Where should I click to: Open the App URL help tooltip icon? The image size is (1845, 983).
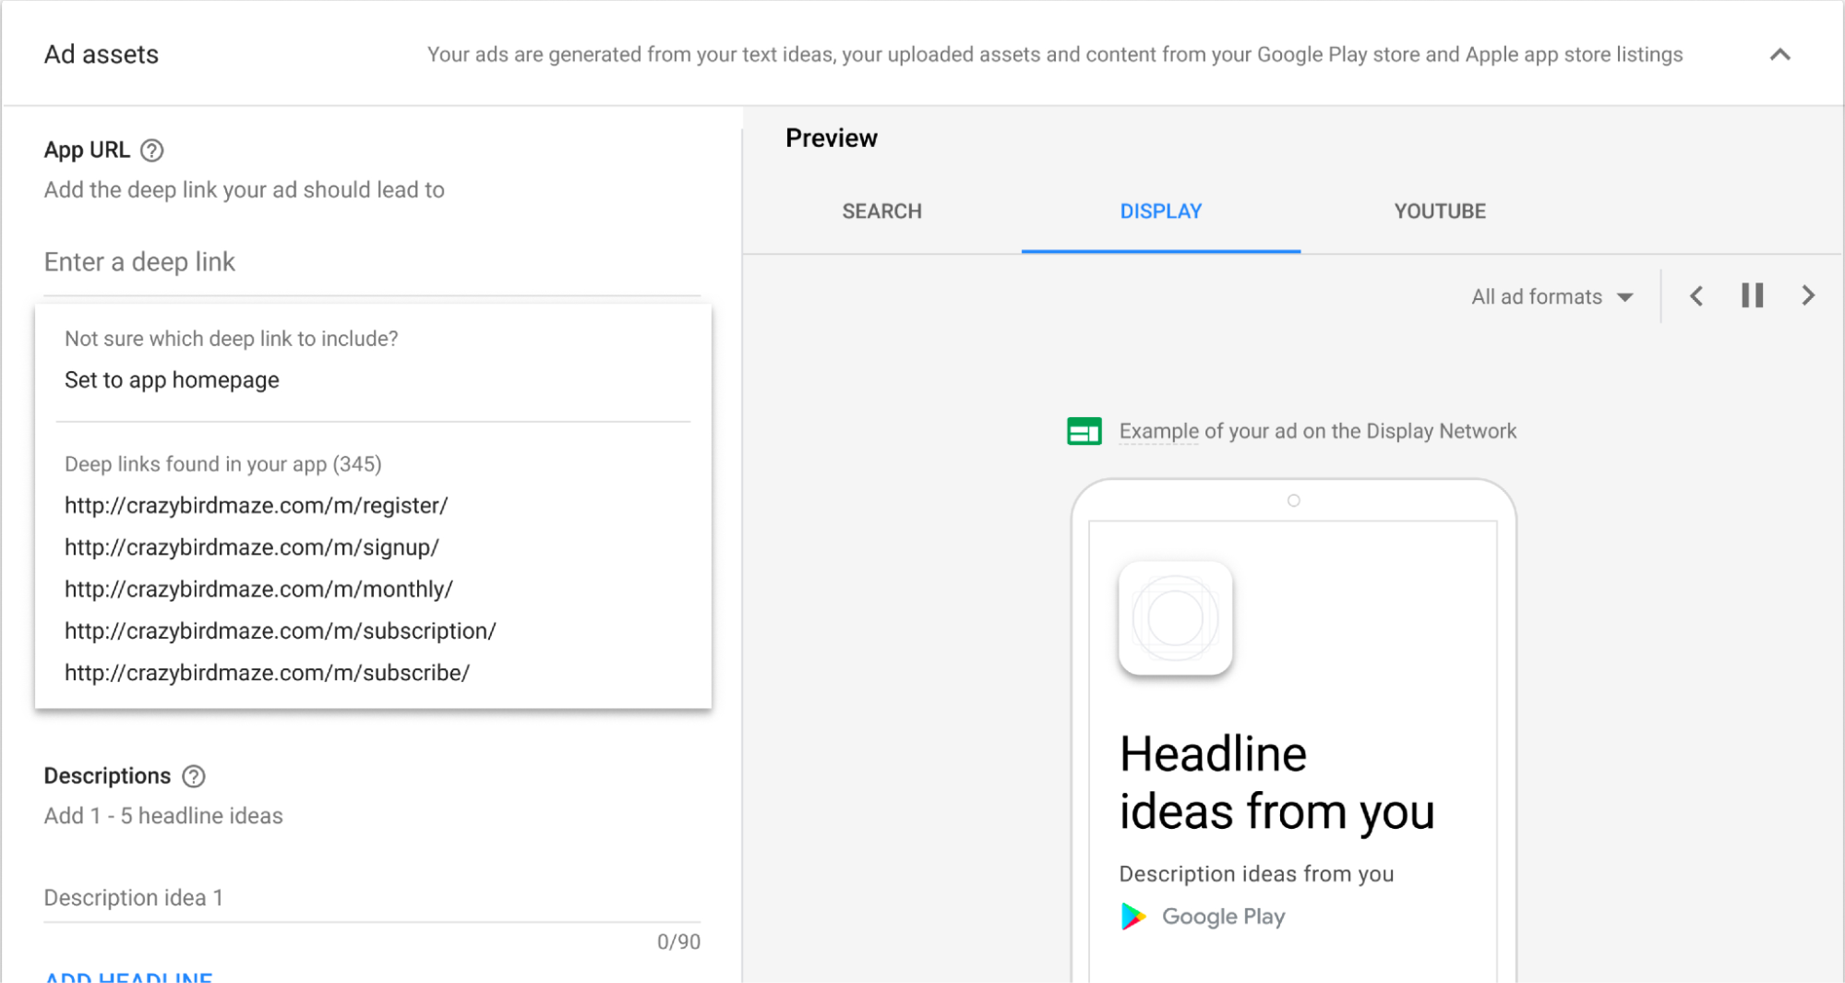point(152,150)
